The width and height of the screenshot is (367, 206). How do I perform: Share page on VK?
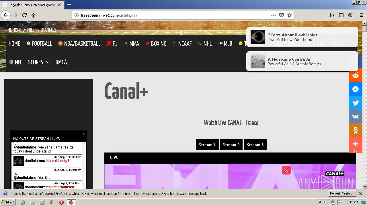[x=356, y=116]
